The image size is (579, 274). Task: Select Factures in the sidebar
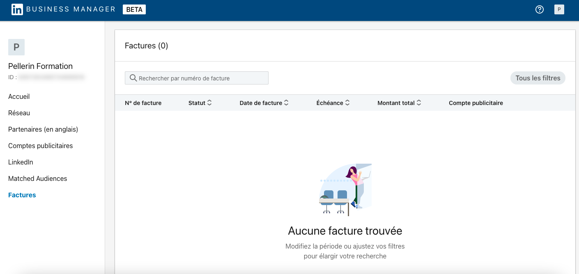(x=22, y=195)
